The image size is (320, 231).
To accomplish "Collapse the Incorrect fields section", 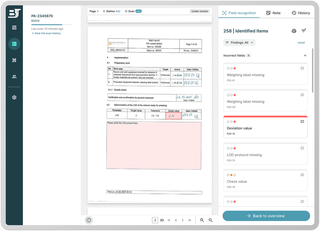I will tap(305, 56).
